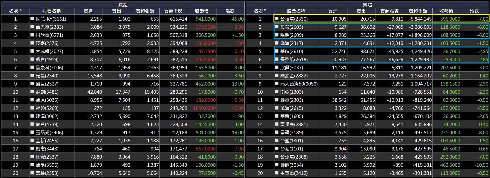490x178 pixels.
Task: Open stock 旺宏(2337)
Action: (x=47, y=157)
